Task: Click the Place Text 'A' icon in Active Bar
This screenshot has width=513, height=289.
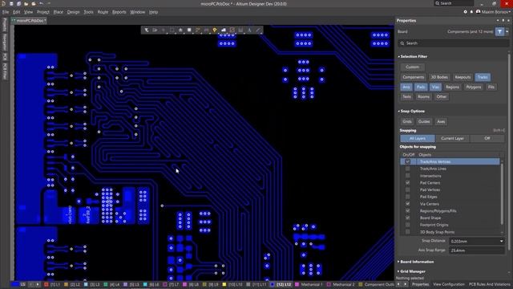Action: point(249,31)
